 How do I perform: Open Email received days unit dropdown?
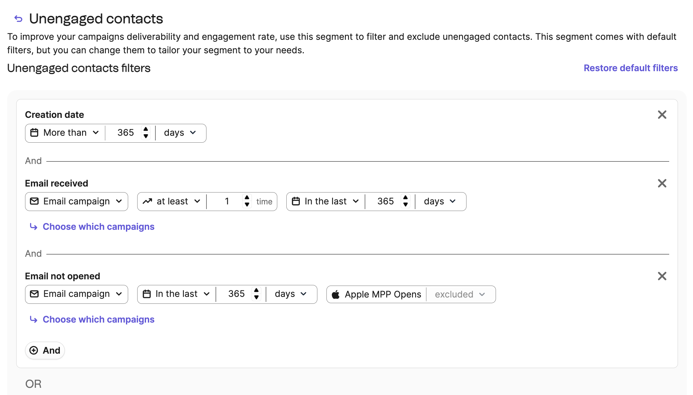click(x=440, y=202)
